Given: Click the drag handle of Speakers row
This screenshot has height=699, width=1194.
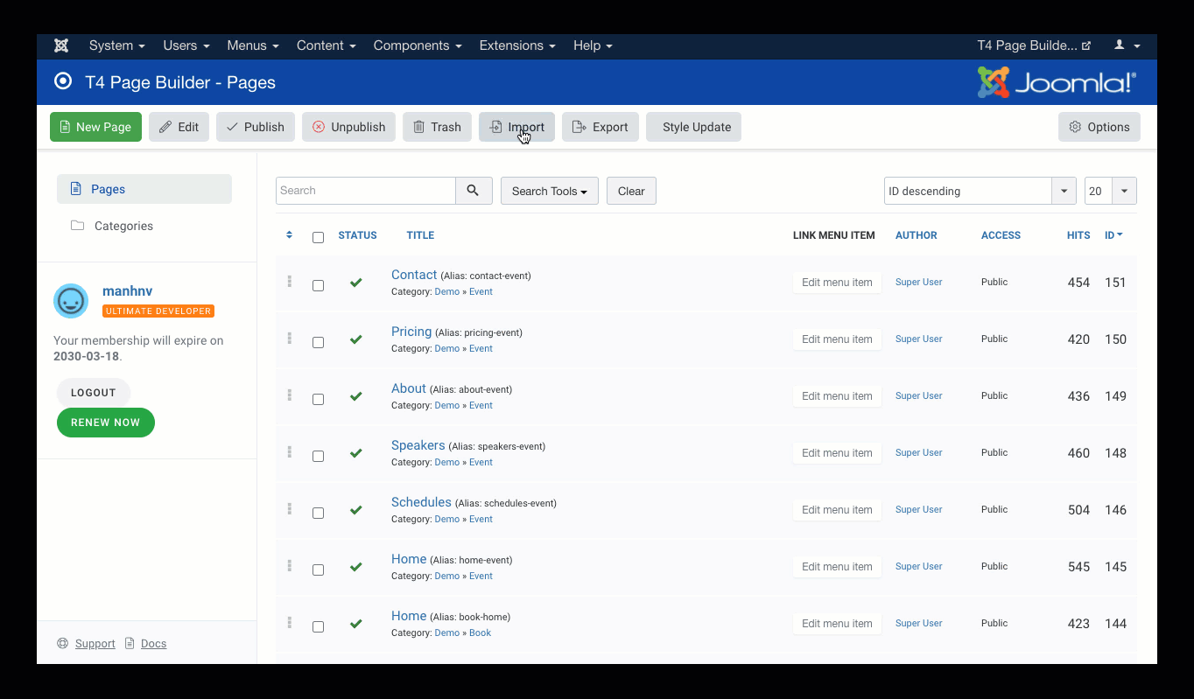Looking at the screenshot, I should point(289,452).
